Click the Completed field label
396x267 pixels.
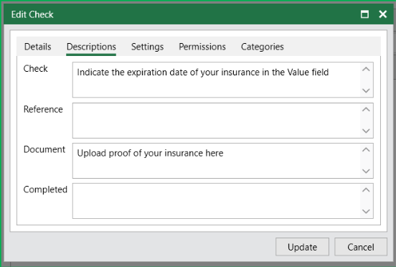pos(45,189)
